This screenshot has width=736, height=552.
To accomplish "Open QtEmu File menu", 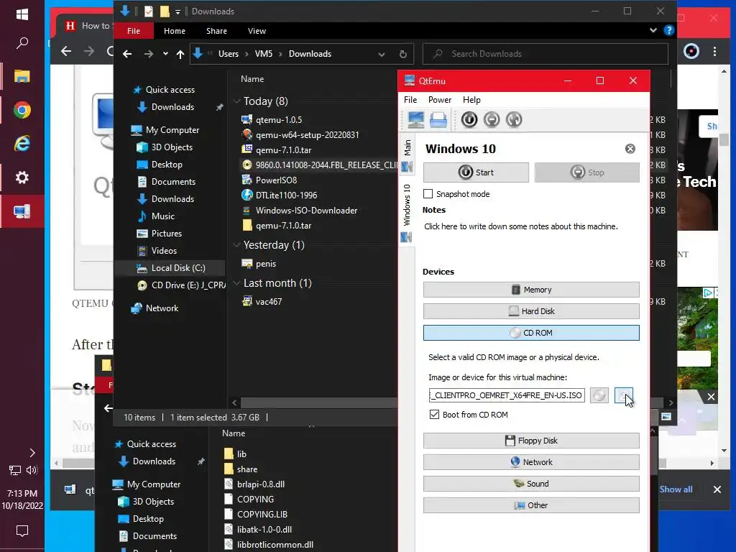I will [x=410, y=100].
